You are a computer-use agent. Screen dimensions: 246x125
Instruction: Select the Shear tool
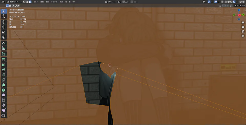click(4, 110)
